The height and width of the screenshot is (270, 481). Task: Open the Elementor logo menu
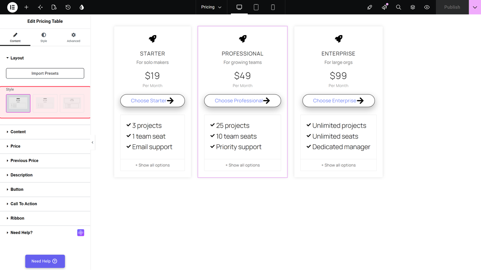(12, 7)
